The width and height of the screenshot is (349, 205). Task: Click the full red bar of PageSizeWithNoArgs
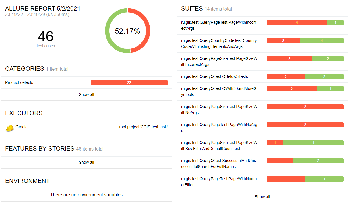pos(305,107)
